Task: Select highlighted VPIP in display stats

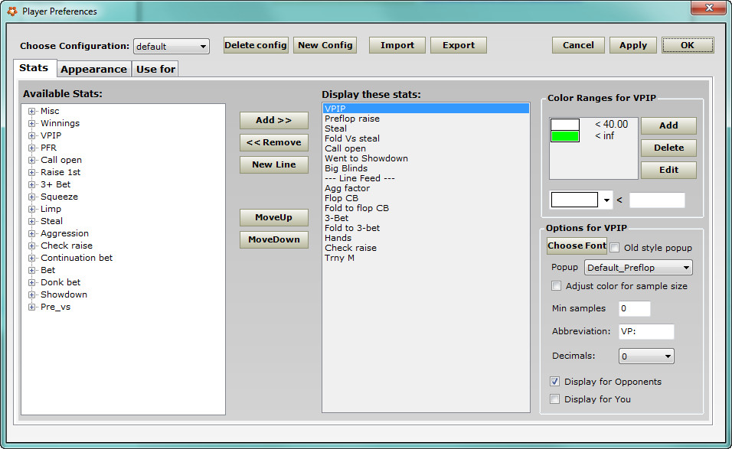Action: click(x=426, y=109)
